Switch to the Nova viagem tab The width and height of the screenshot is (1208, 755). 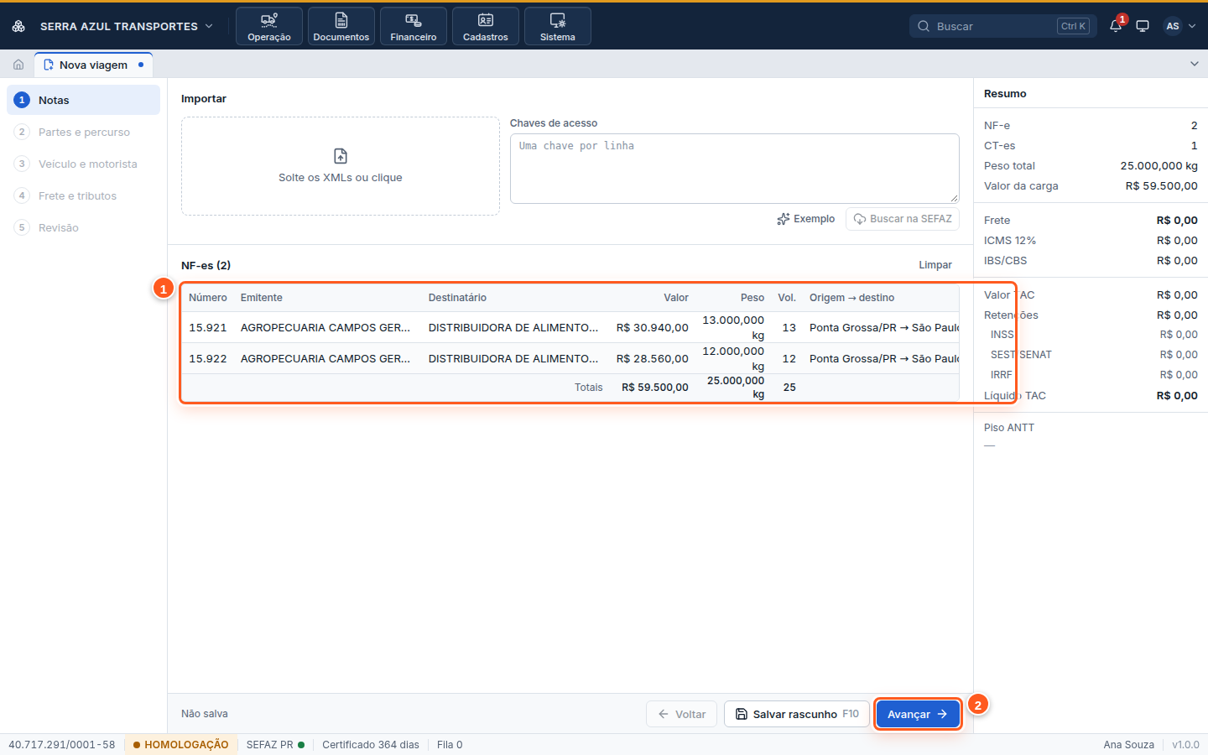94,65
